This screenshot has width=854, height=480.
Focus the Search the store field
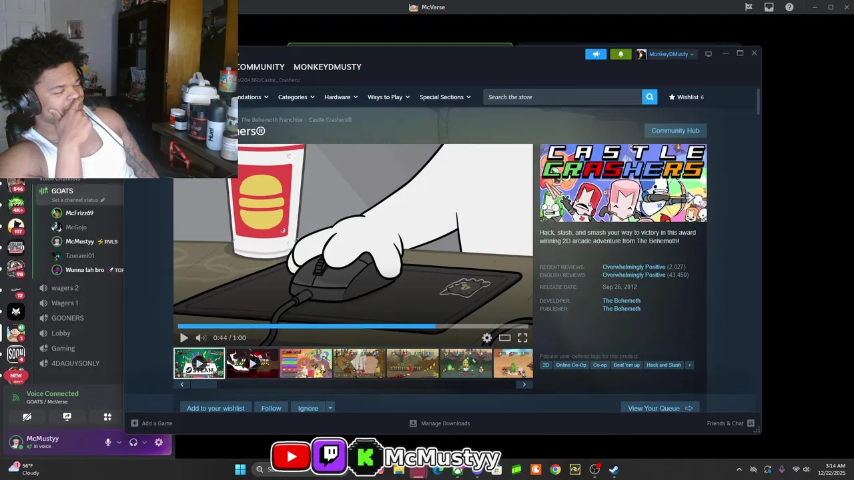tap(562, 97)
